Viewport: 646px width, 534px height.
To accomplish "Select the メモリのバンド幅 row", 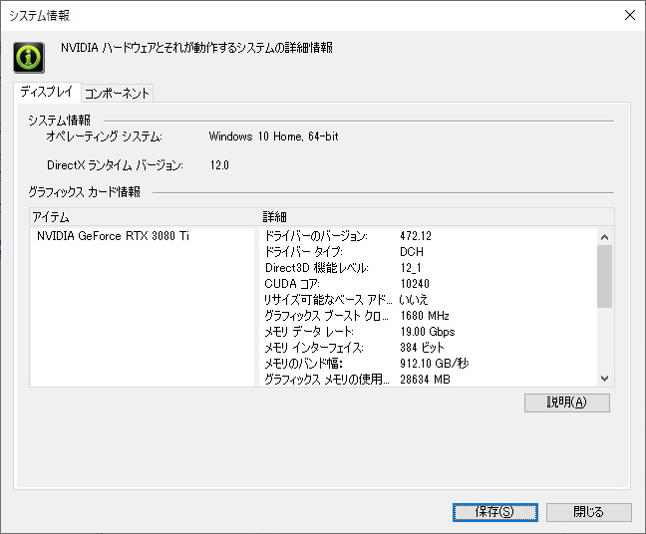I will point(429,363).
